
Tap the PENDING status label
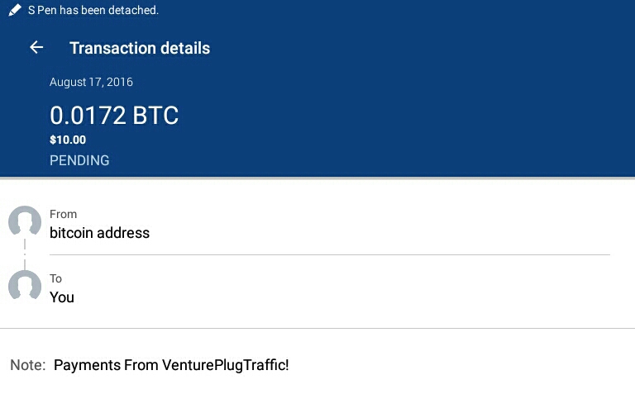tap(79, 160)
